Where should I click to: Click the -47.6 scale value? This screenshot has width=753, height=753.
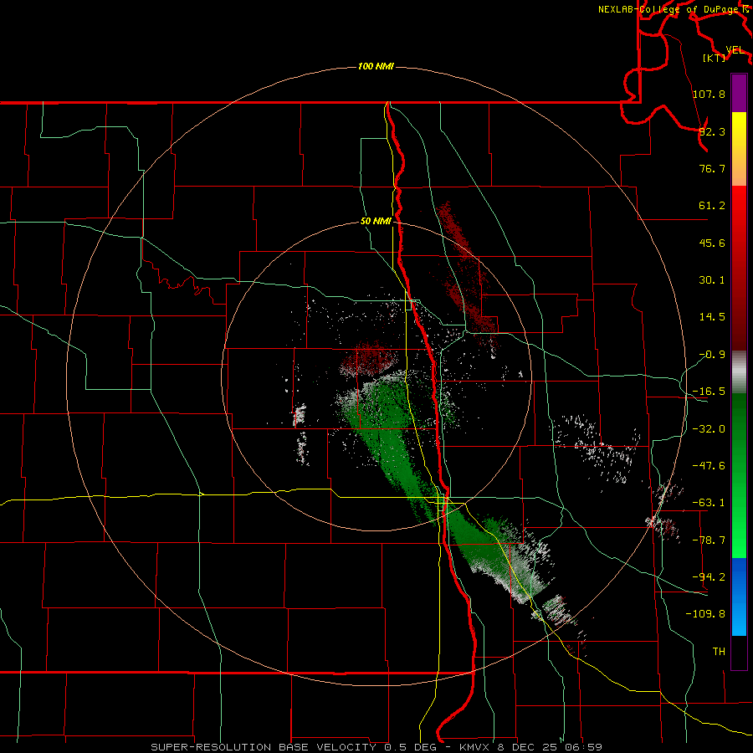pos(709,466)
